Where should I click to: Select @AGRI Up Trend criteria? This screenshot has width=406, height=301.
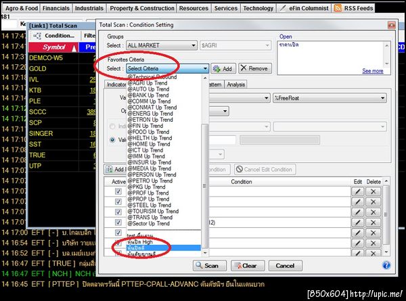(x=147, y=83)
